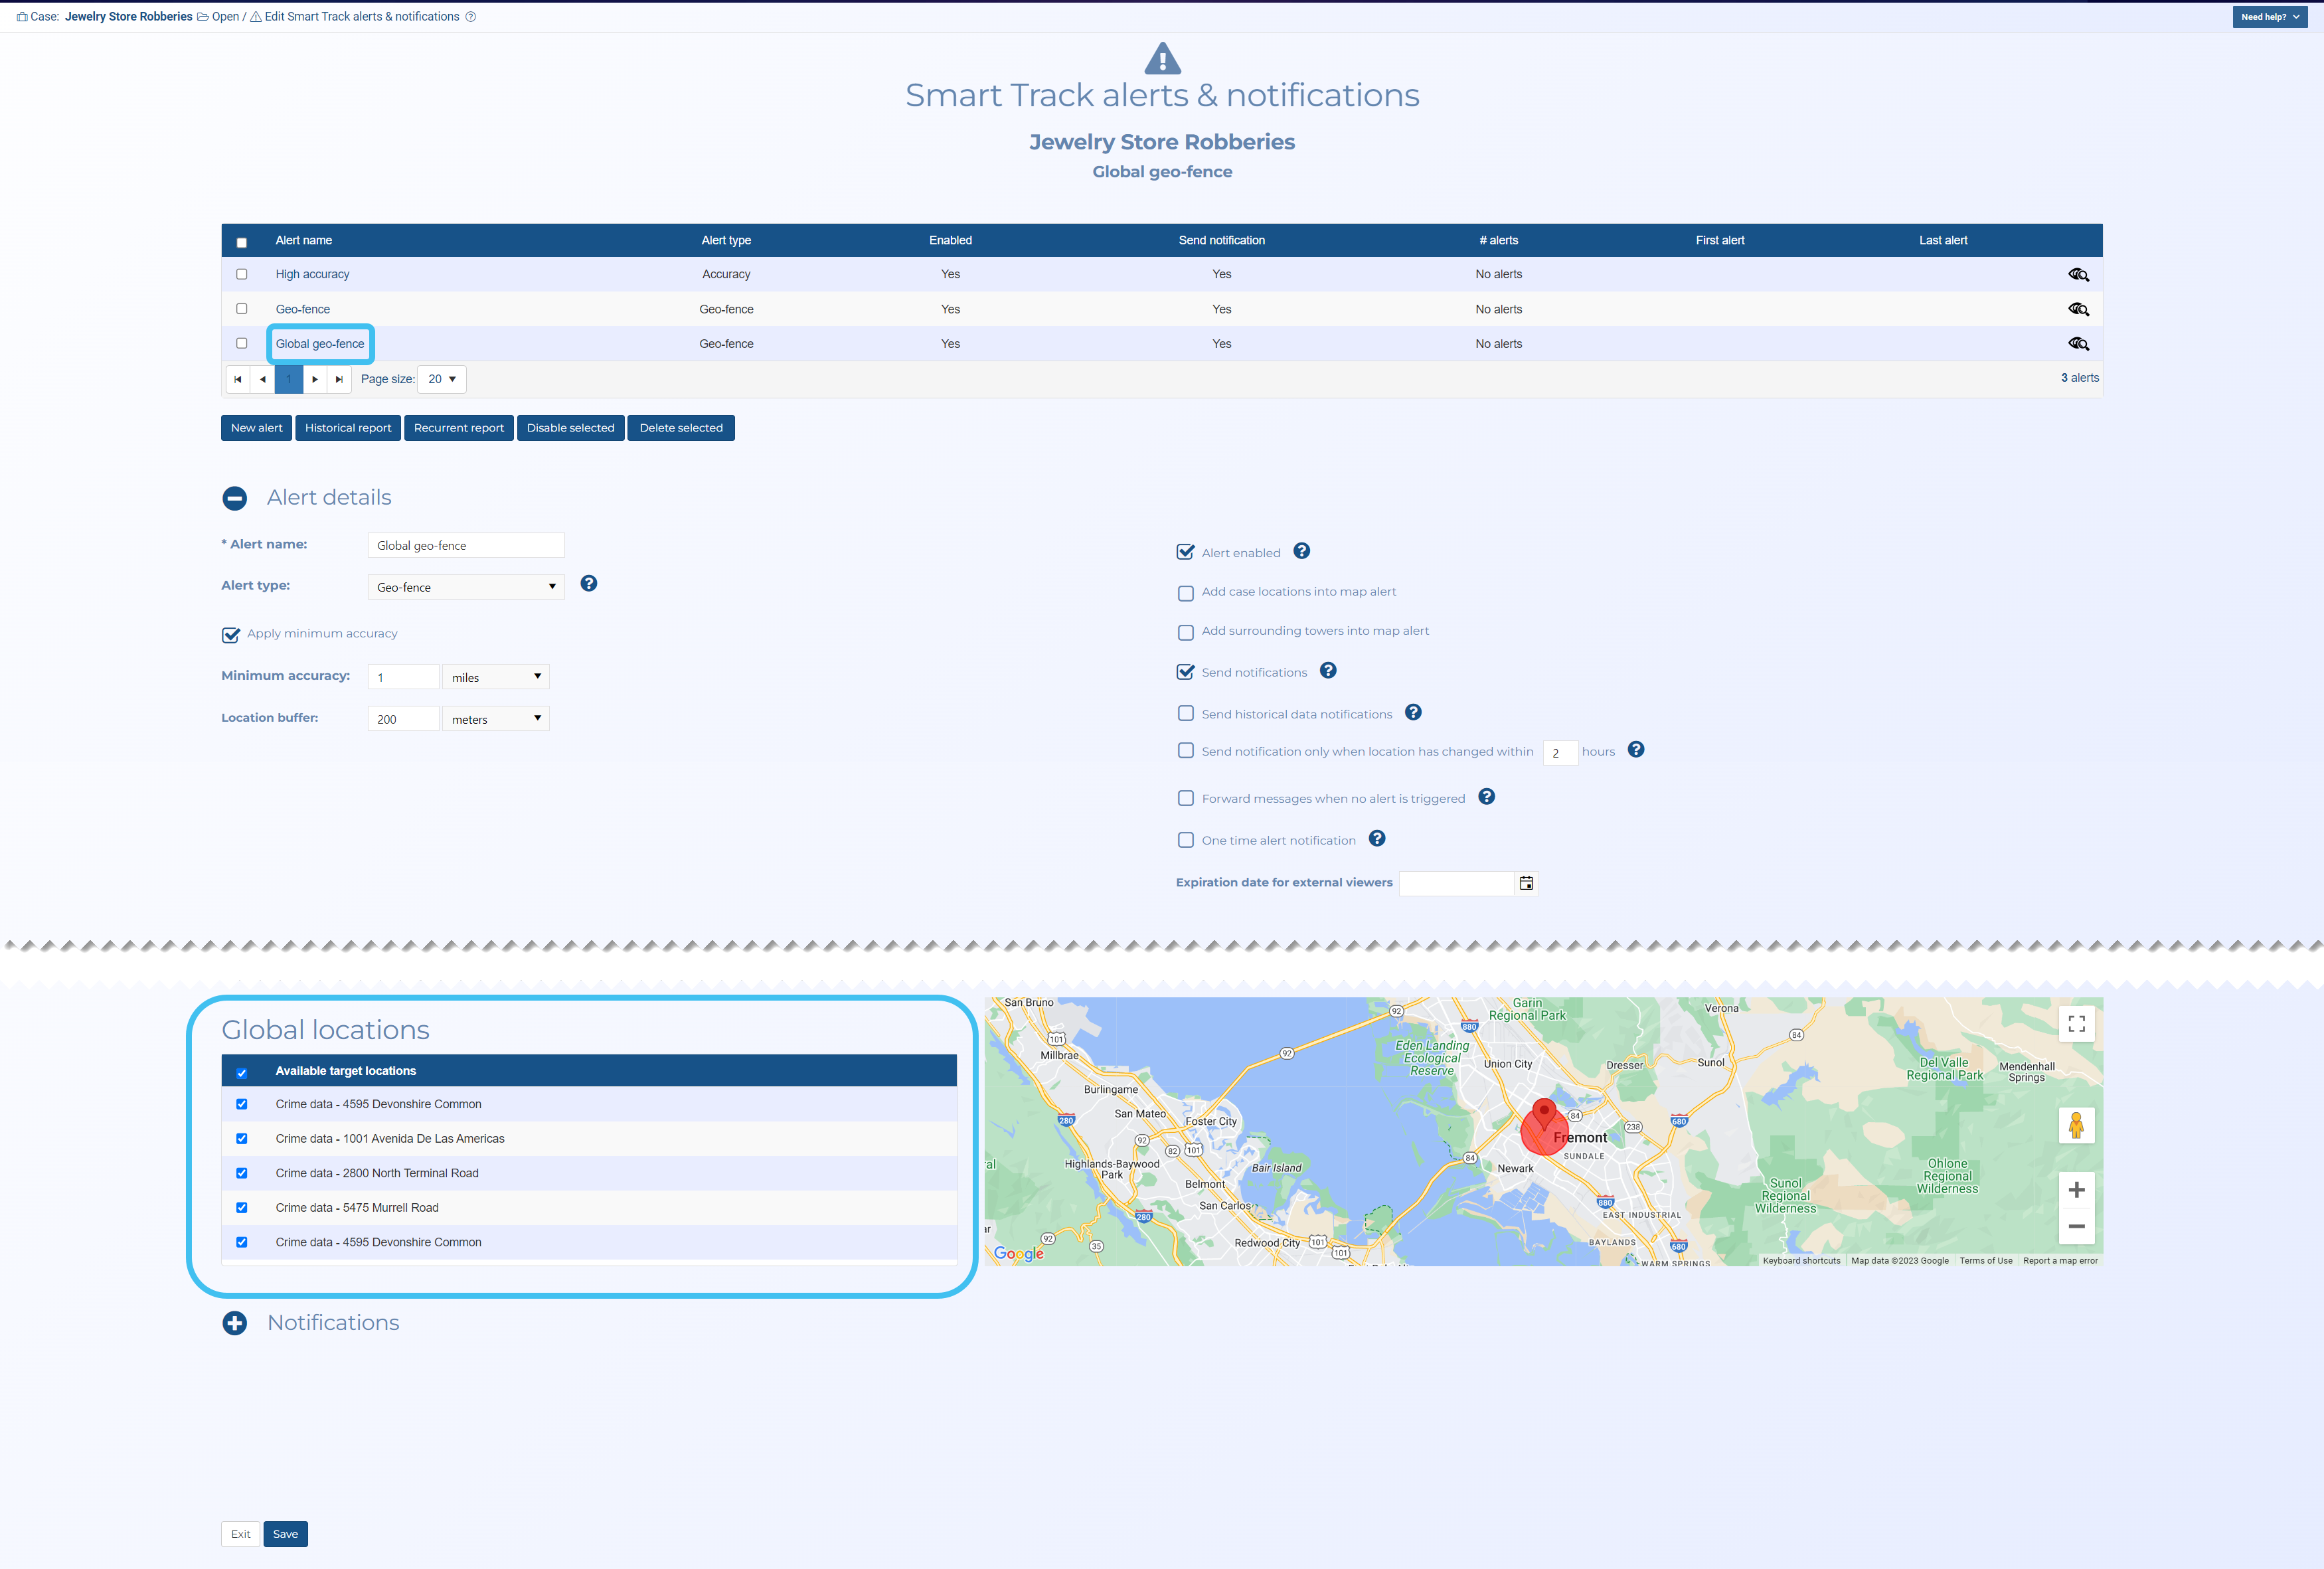Screen dimensions: 2324x1569
Task: Zoom in on the map
Action: point(2076,1190)
